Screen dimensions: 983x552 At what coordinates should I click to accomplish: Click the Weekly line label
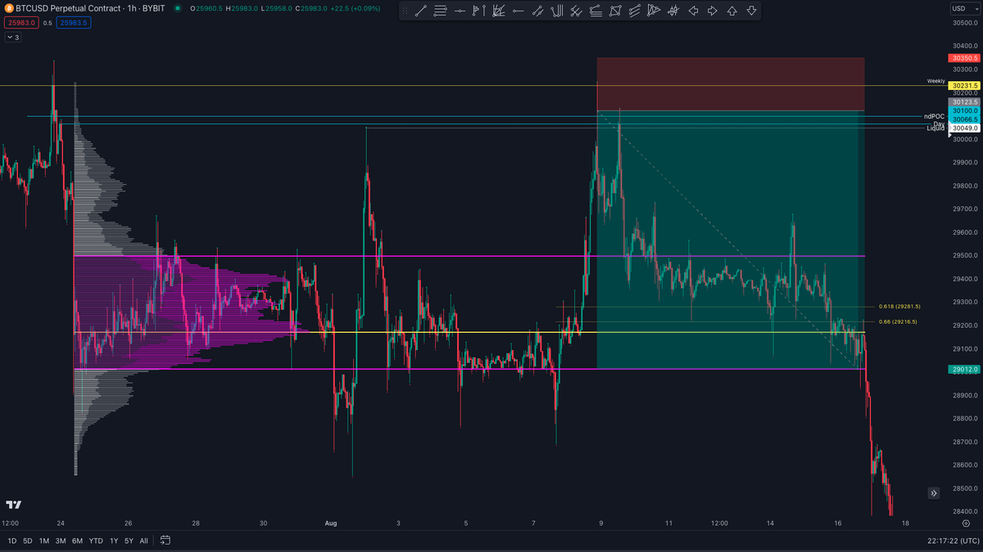[936, 81]
